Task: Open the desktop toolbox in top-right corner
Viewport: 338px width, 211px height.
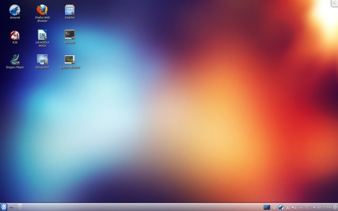Action: coord(335,3)
